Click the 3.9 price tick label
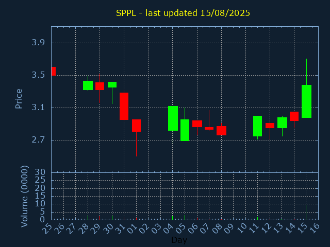Viewport: 330px width, 247px height. click(38, 43)
